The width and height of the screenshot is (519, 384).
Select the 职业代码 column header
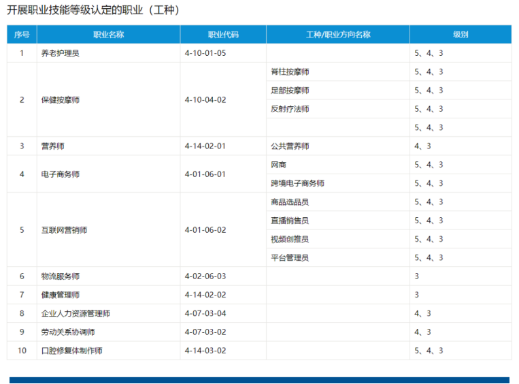tap(223, 35)
